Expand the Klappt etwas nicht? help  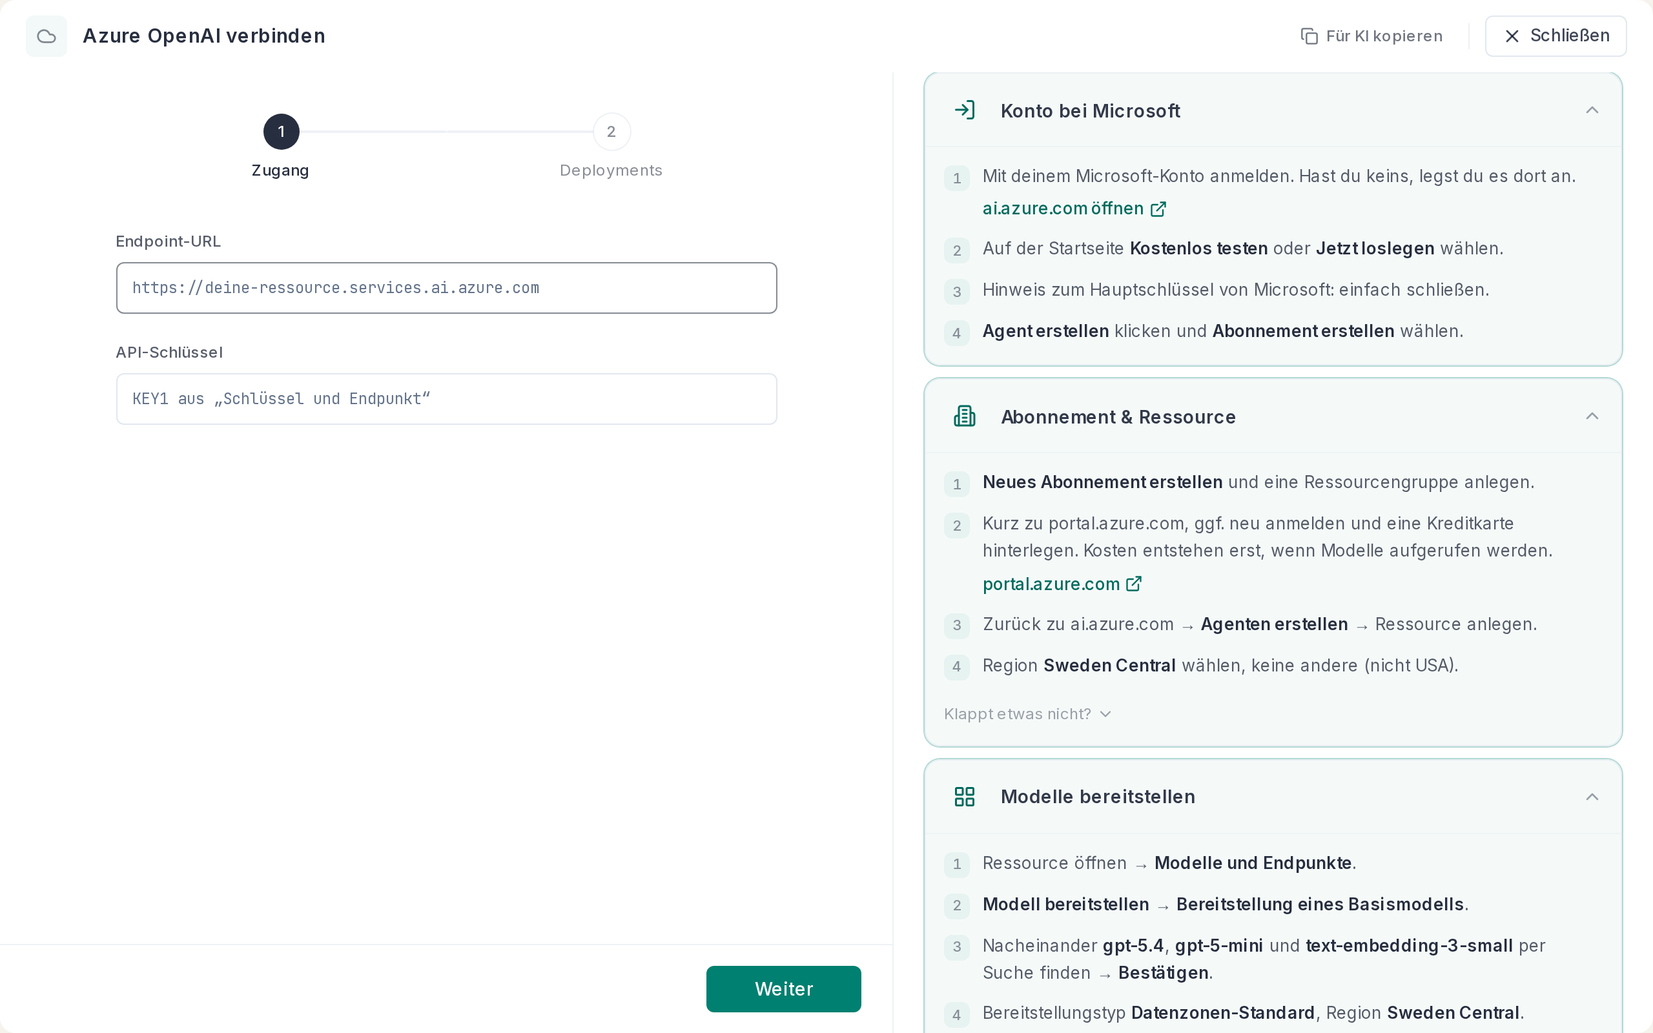point(1028,714)
